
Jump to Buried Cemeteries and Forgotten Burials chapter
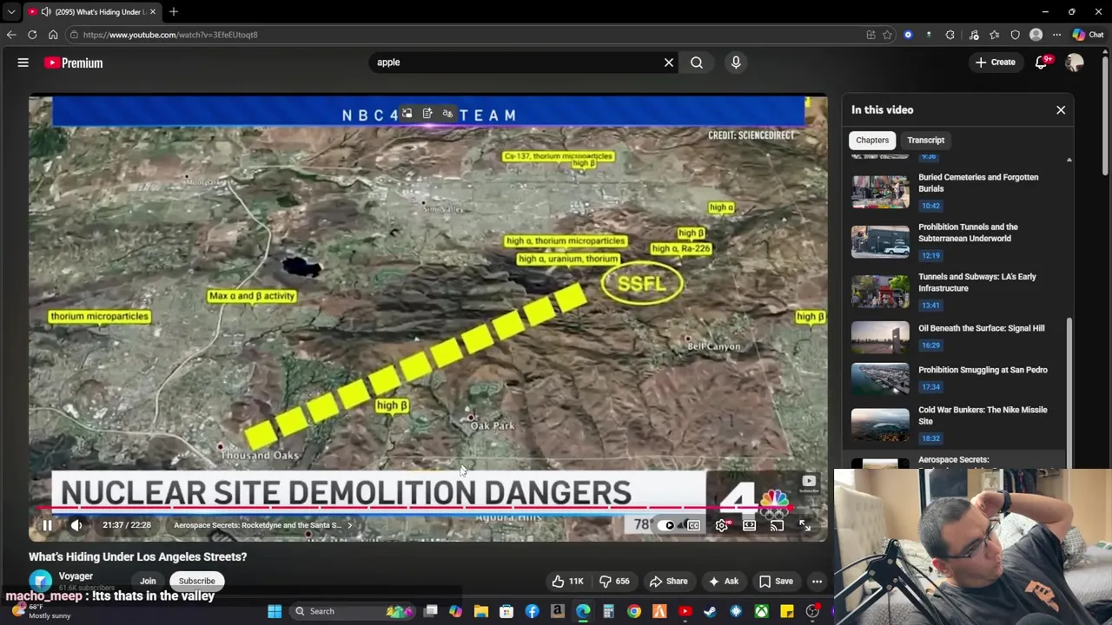tap(959, 191)
